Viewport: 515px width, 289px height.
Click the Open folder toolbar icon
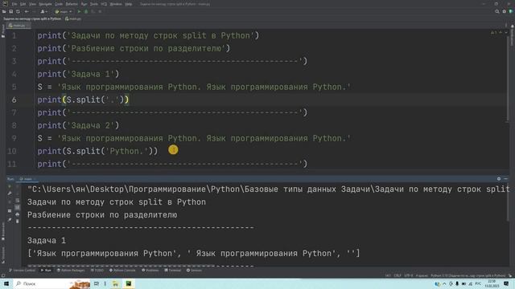[x=4, y=11]
